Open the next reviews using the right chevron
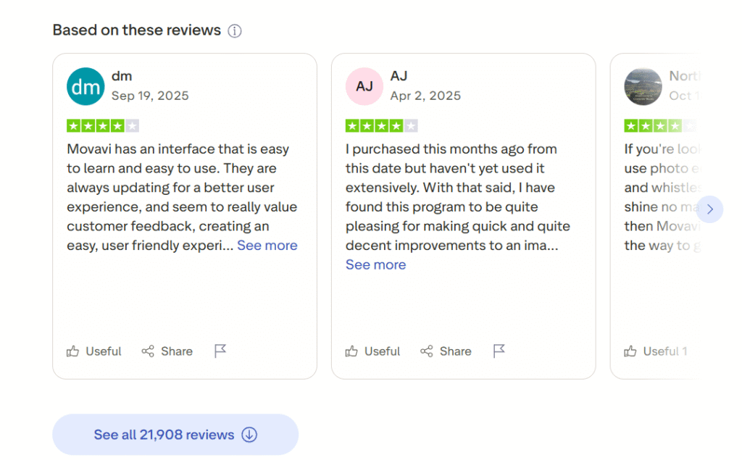Image resolution: width=742 pixels, height=460 pixels. pyautogui.click(x=709, y=209)
